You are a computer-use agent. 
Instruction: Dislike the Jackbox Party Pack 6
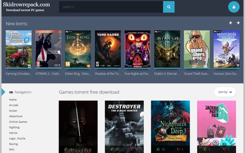pyautogui.click(x=224, y=150)
